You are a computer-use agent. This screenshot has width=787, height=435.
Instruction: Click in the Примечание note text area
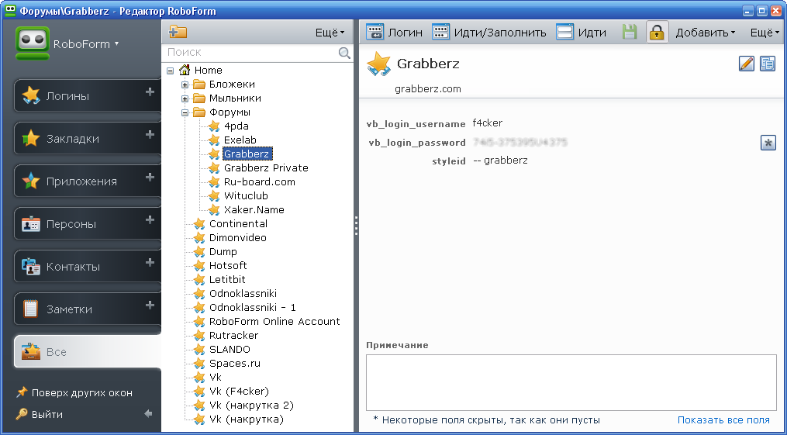click(x=571, y=382)
